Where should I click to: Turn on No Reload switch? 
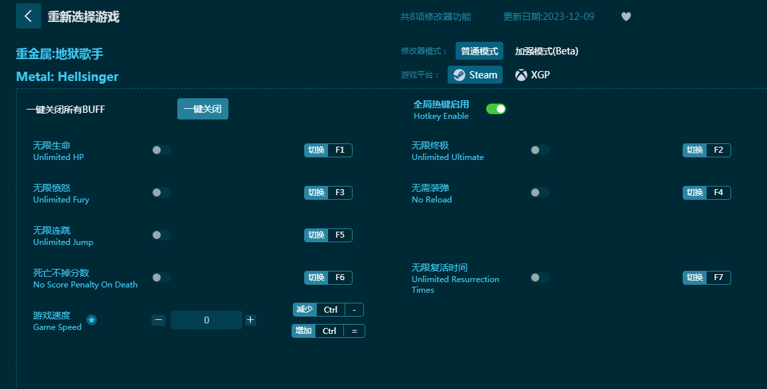(539, 193)
